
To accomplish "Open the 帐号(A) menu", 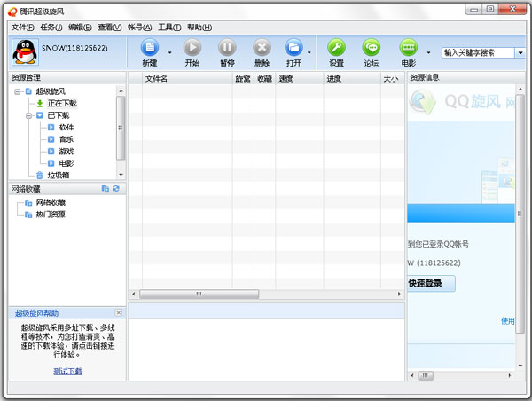I will [140, 28].
